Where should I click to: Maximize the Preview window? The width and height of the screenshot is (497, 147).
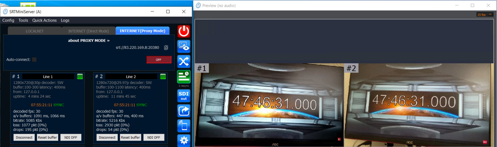(472, 5)
